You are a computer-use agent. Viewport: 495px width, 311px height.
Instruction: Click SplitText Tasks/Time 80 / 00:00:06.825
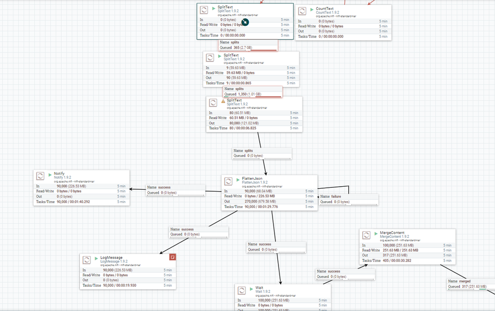[243, 128]
